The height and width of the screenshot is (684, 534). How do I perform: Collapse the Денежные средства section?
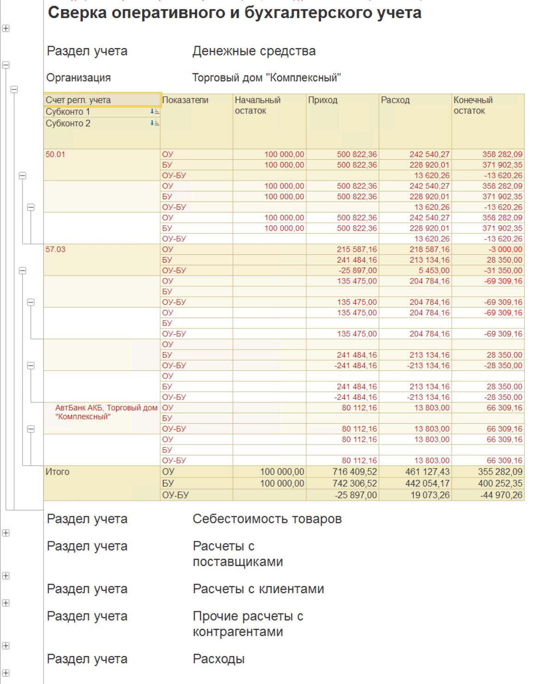pos(6,65)
